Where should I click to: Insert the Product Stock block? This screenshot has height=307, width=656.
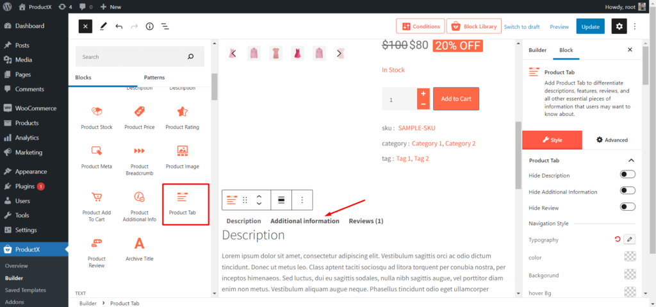(x=97, y=118)
